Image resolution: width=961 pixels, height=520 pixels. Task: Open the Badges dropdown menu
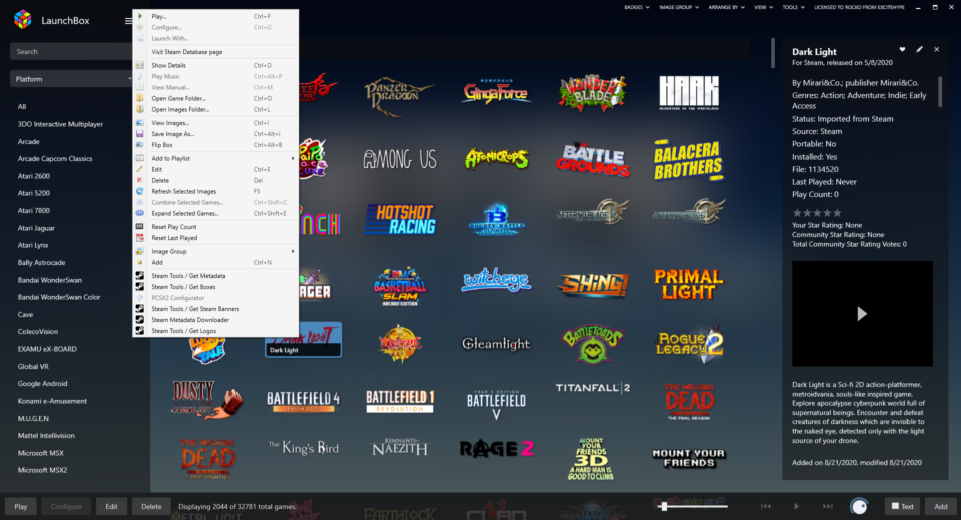pyautogui.click(x=637, y=7)
